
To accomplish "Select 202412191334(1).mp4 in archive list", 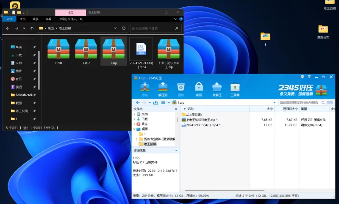I will (201, 125).
